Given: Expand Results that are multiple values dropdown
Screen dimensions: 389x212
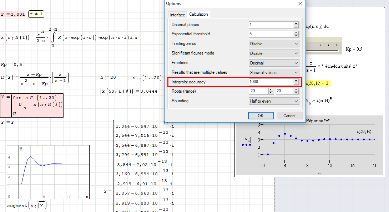Looking at the screenshot, I should point(274,73).
